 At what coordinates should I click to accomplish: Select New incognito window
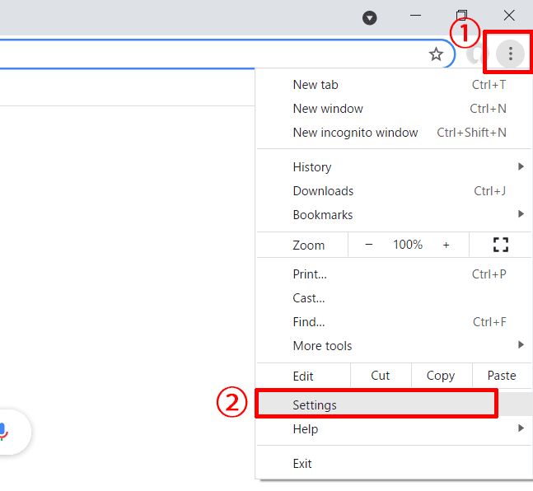tap(355, 133)
